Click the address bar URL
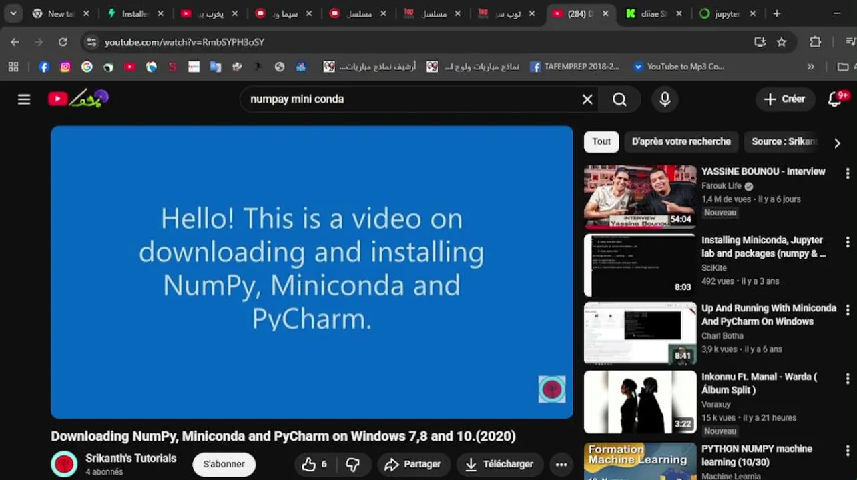Viewport: 857px width, 480px height. point(184,42)
